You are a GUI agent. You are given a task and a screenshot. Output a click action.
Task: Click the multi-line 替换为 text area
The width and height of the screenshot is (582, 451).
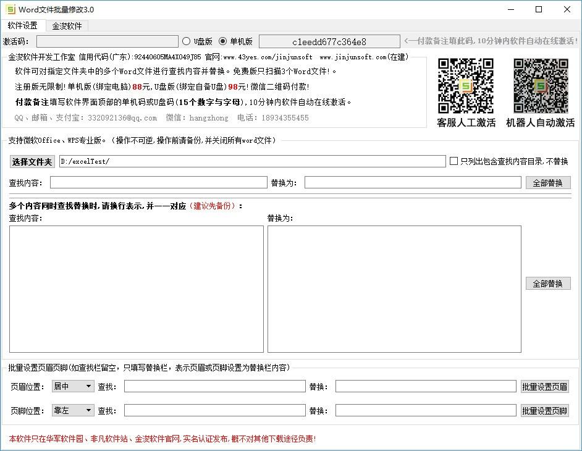[394, 289]
